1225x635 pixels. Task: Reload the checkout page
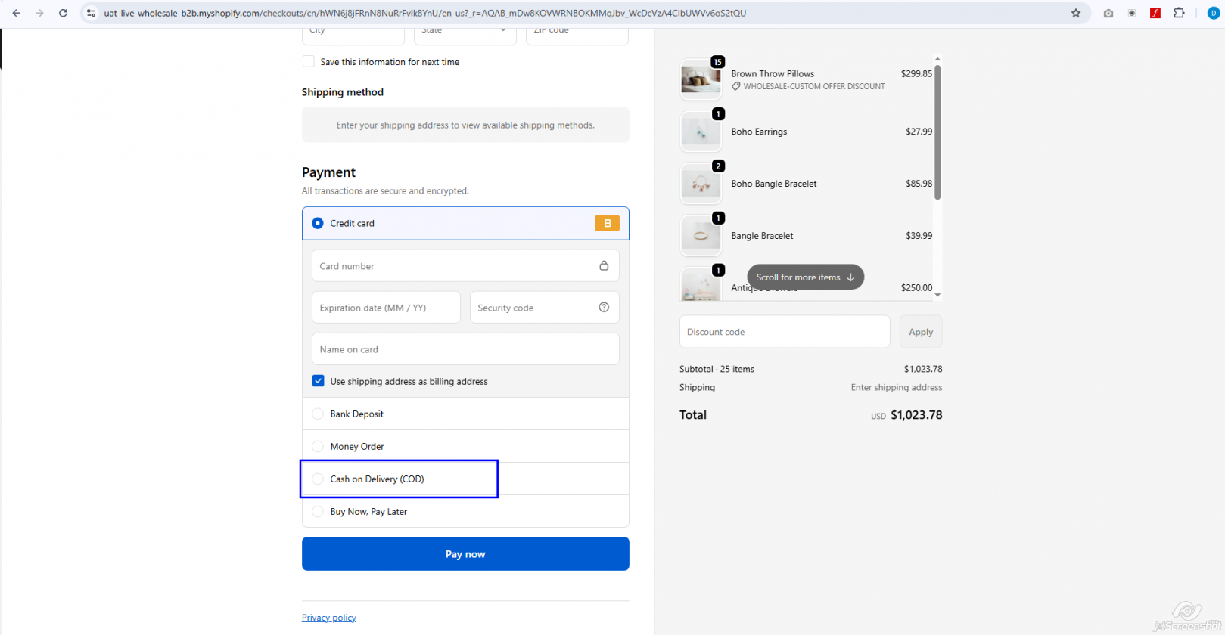tap(63, 13)
